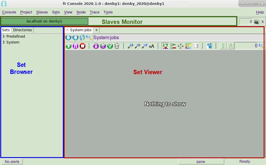Expand the System tree node
The image size is (266, 165).
tap(4, 42)
